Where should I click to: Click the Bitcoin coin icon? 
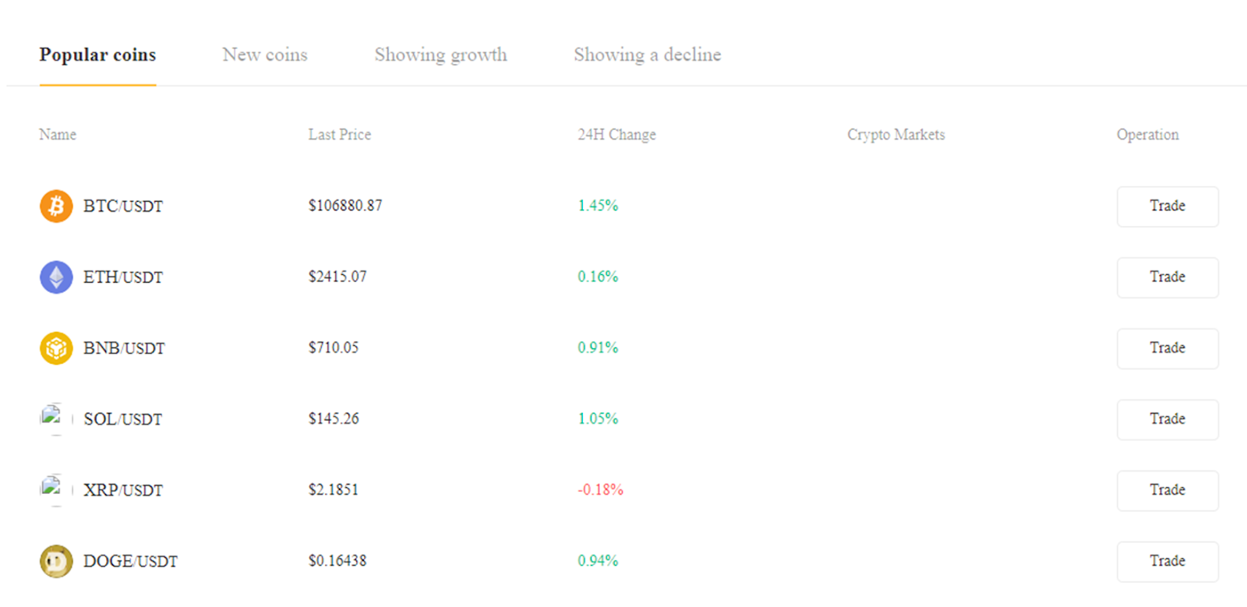55,206
